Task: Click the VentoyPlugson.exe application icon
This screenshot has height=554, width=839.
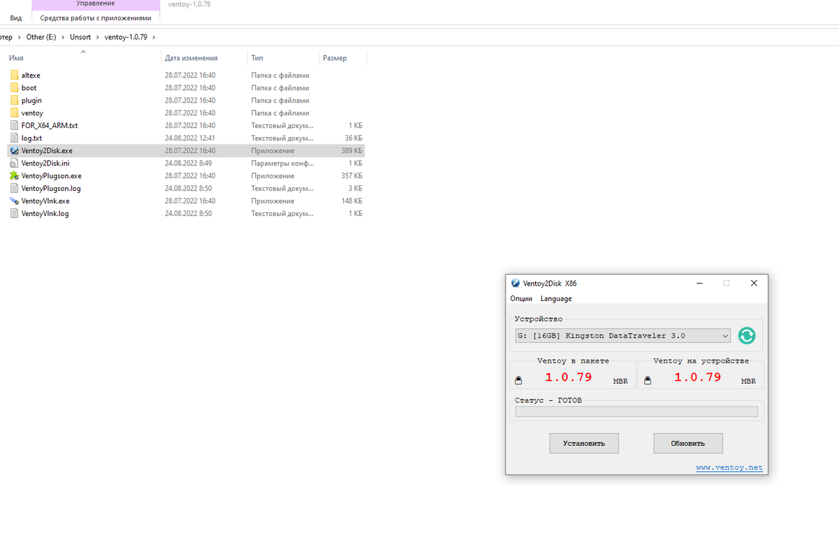Action: 15,176
